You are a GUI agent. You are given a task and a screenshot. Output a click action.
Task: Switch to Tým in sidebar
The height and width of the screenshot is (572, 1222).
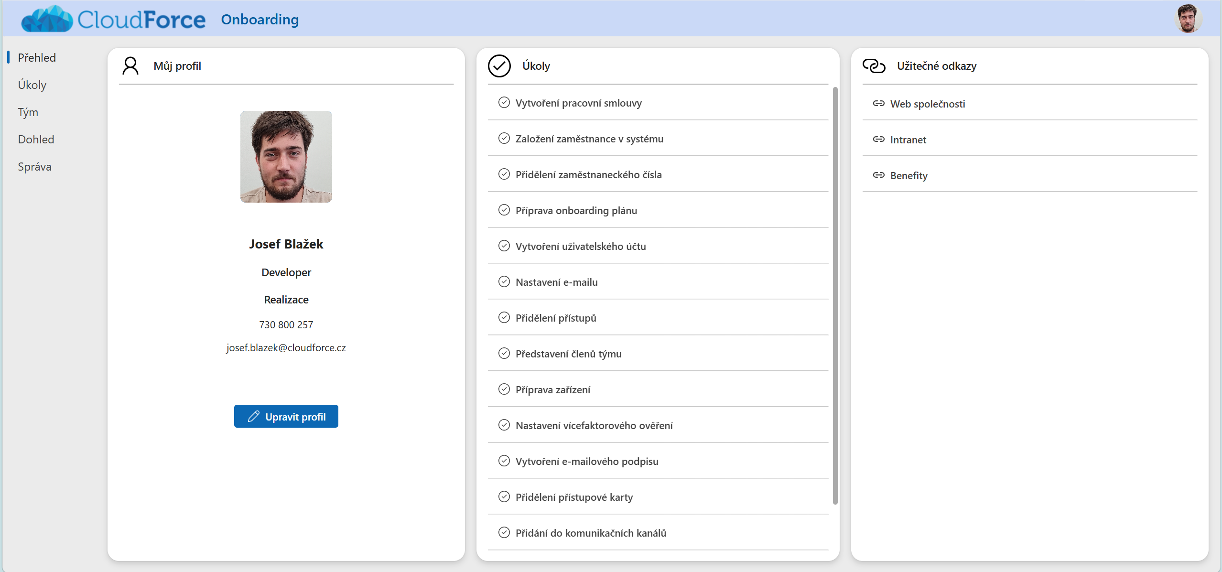coord(28,112)
